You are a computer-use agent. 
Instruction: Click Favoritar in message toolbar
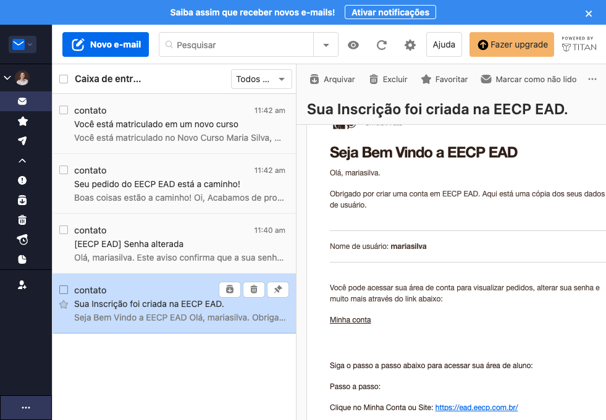tap(444, 79)
